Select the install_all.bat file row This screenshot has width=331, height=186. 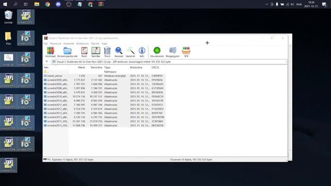pos(104,76)
